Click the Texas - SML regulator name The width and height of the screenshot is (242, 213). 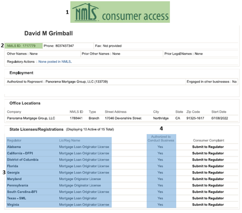(17, 198)
